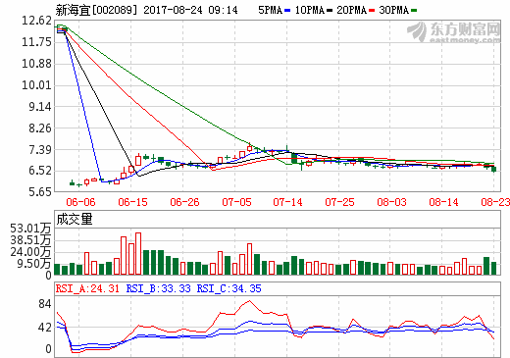Click the tallest red volume bar
The width and height of the screenshot is (510, 358).
pyautogui.click(x=138, y=253)
